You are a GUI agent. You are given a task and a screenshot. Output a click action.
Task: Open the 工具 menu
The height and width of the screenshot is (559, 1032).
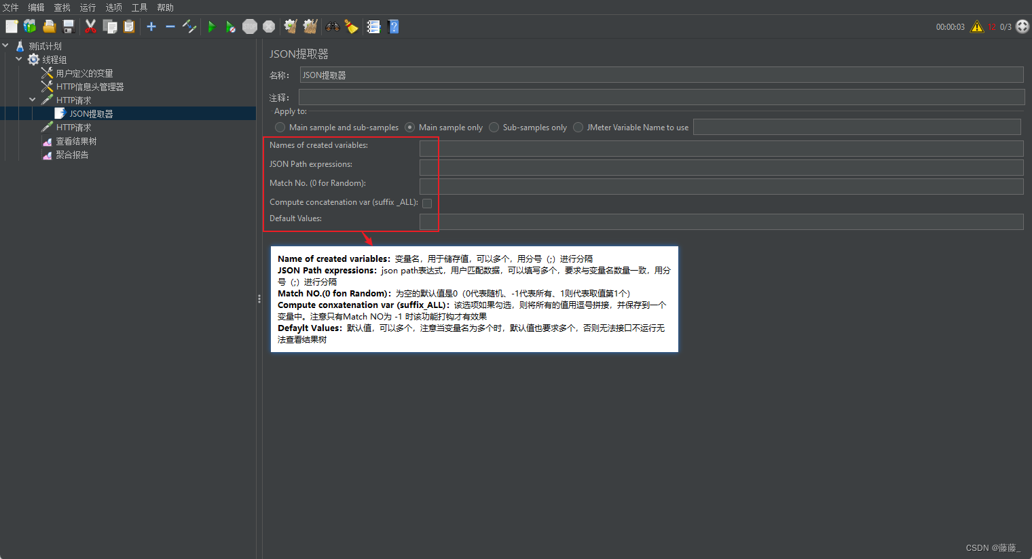coord(140,7)
